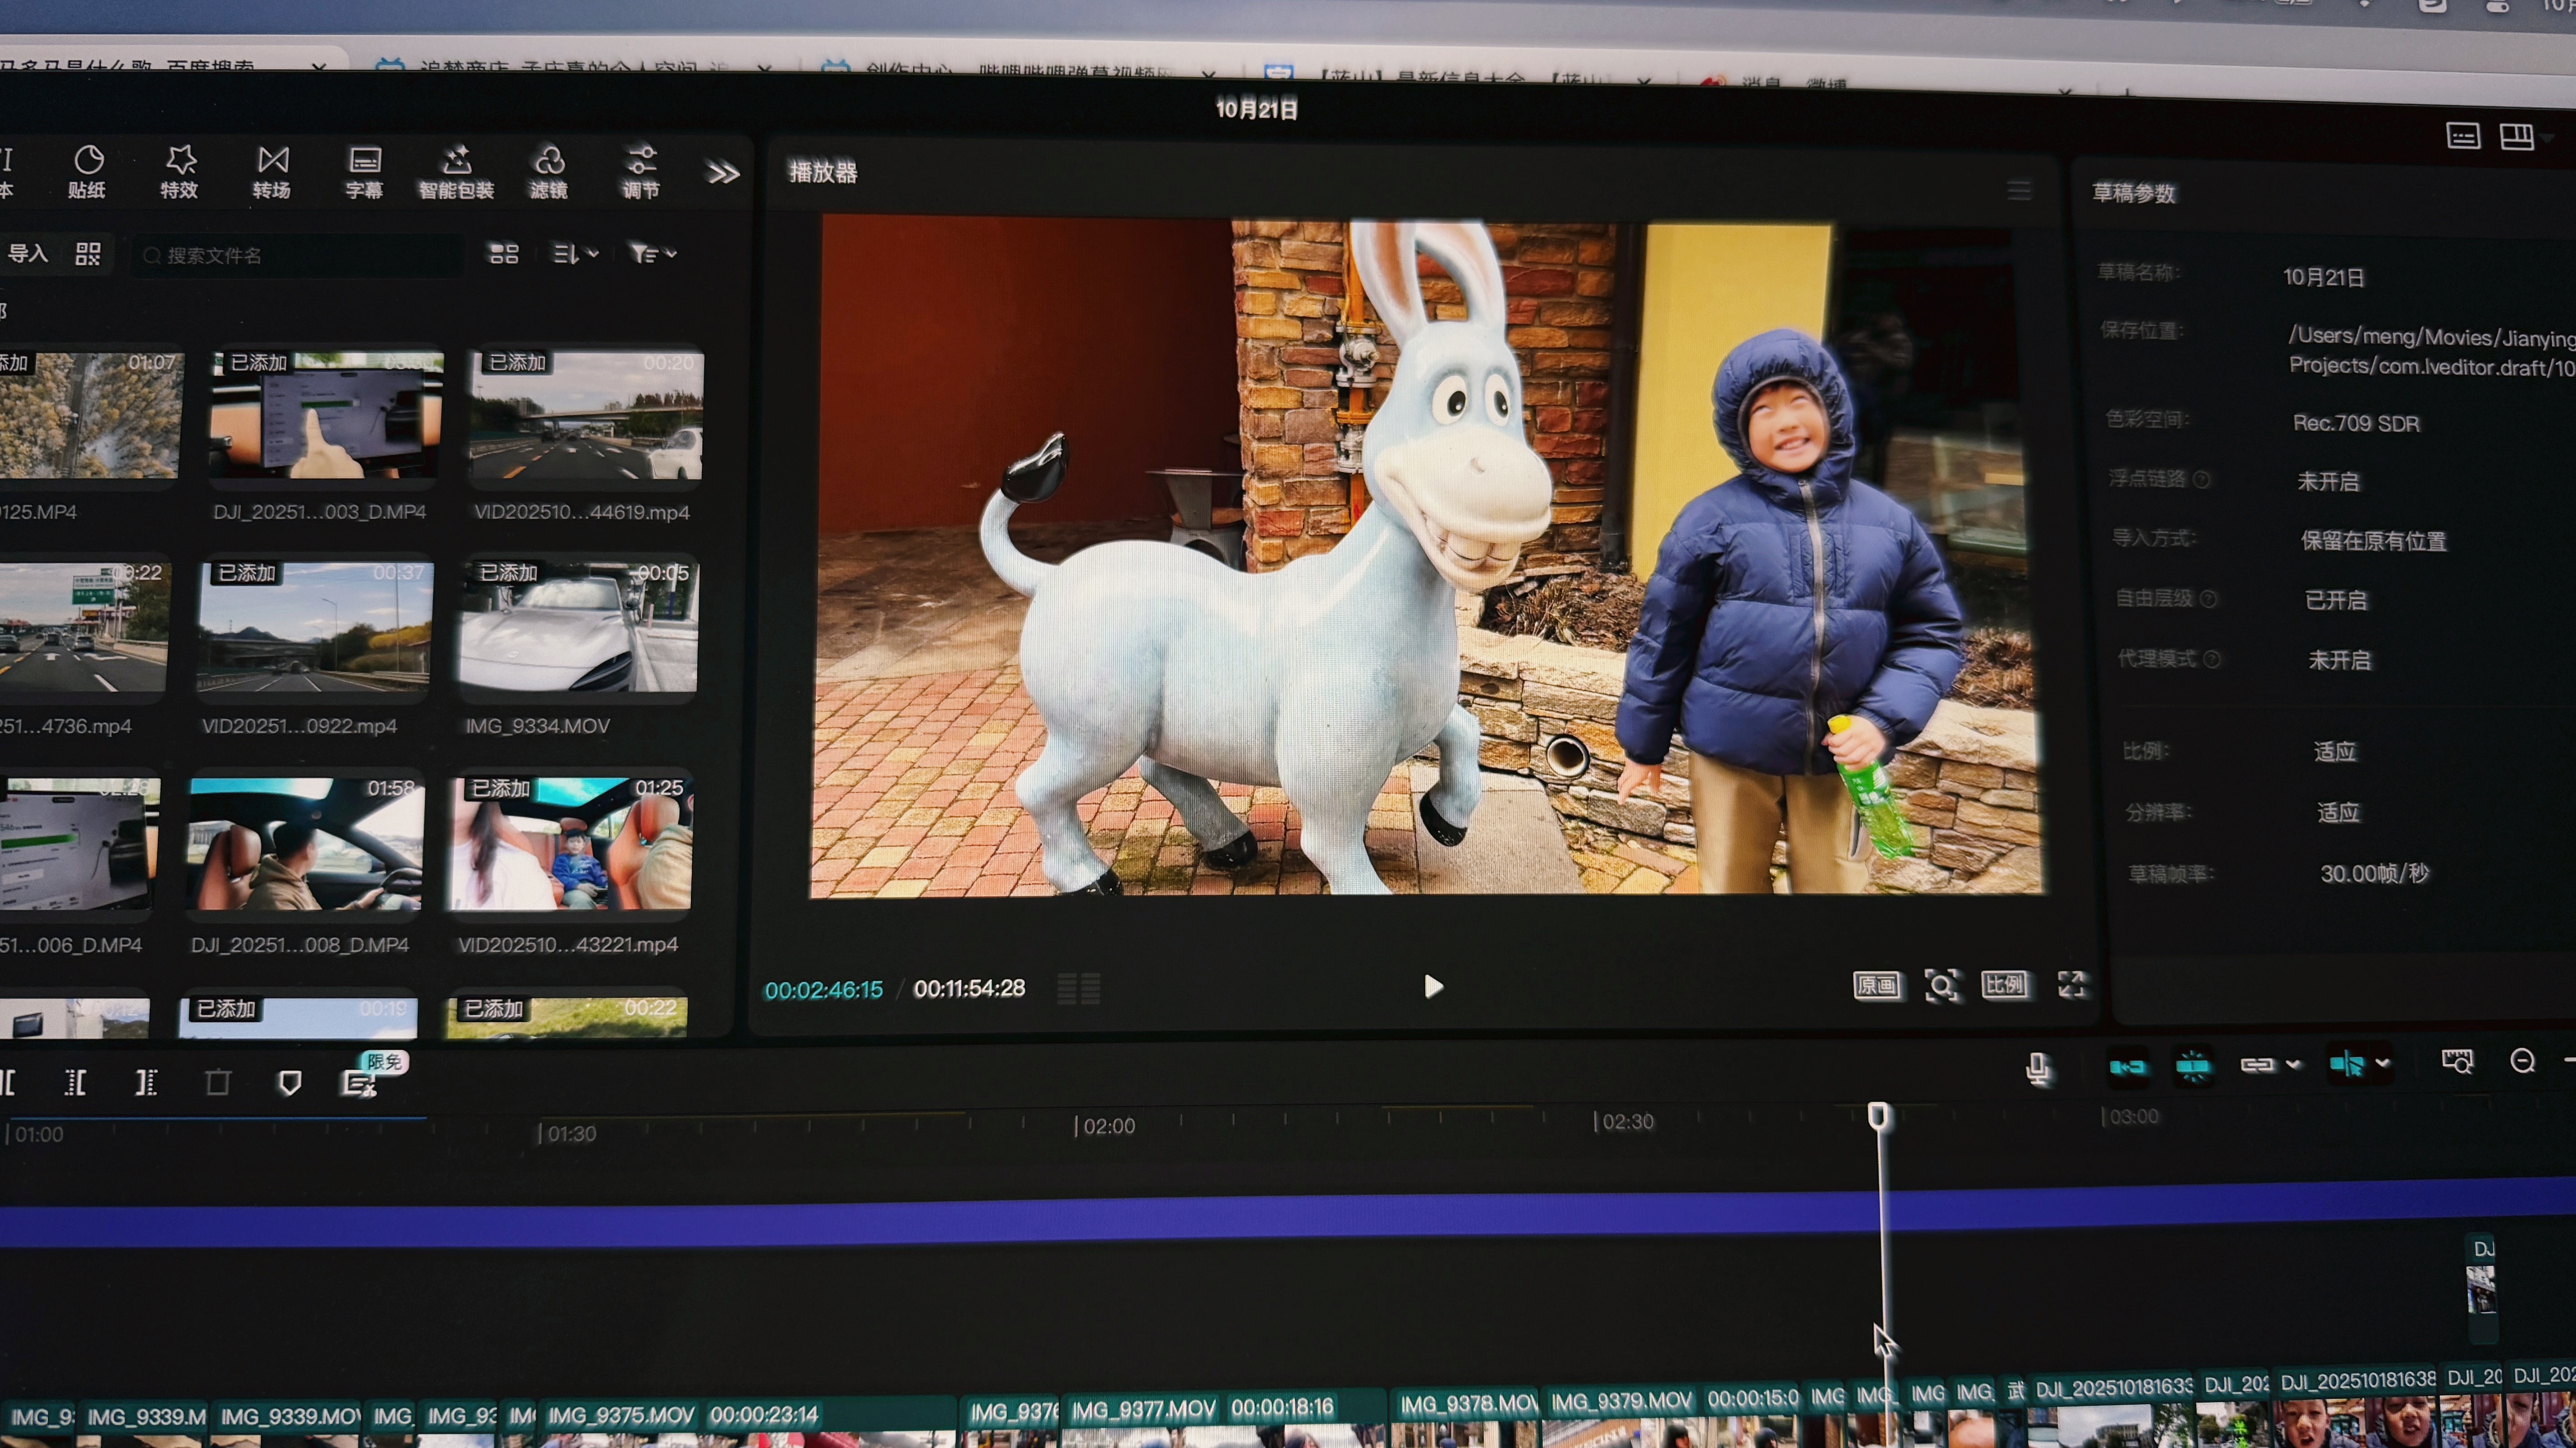2576x1448 pixels.
Task: Toggle the preview axis split cursor button
Action: click(x=2346, y=1064)
